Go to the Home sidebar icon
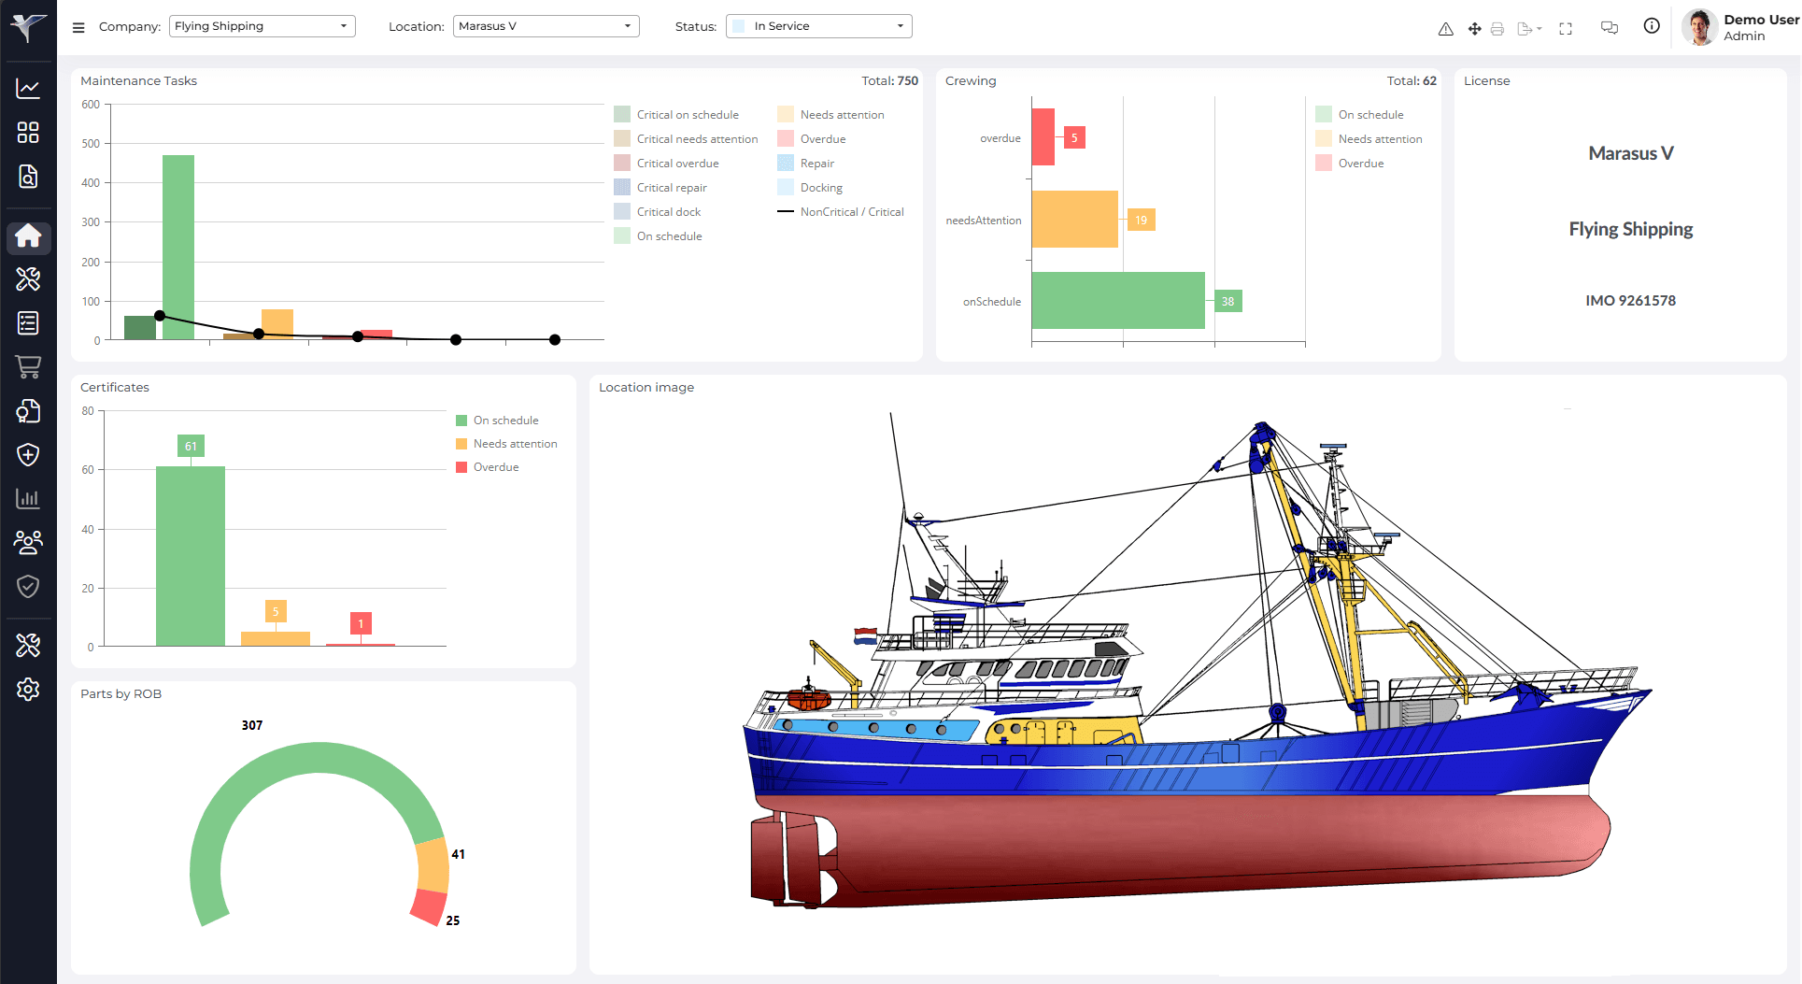Viewport: 1802px width, 984px height. 28,236
